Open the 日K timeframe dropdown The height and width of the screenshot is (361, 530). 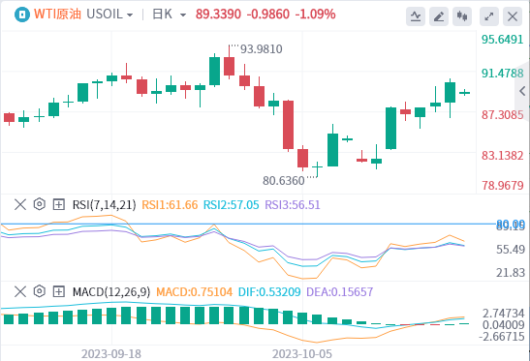click(169, 15)
